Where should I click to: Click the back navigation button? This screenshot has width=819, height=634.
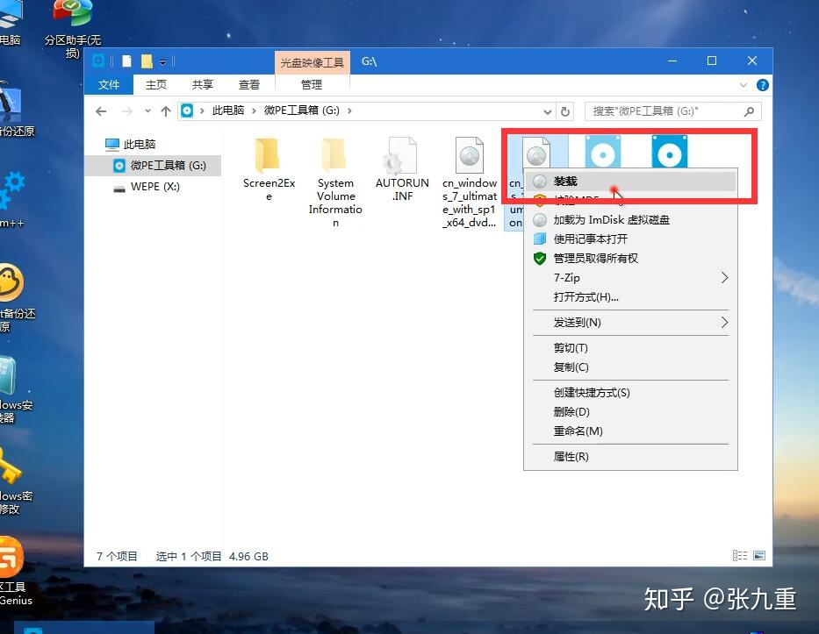103,110
